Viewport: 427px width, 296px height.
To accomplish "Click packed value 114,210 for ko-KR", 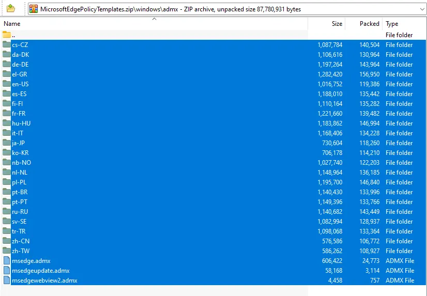I will (x=369, y=152).
